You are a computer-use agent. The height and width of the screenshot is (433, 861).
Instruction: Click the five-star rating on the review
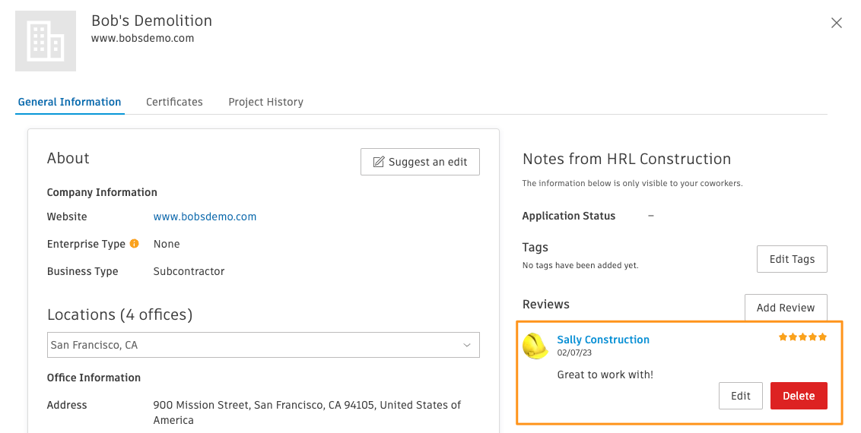coord(802,337)
